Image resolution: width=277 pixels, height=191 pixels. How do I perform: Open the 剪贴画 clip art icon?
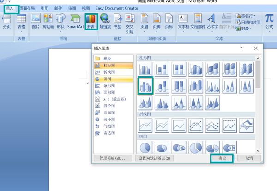click(48, 22)
